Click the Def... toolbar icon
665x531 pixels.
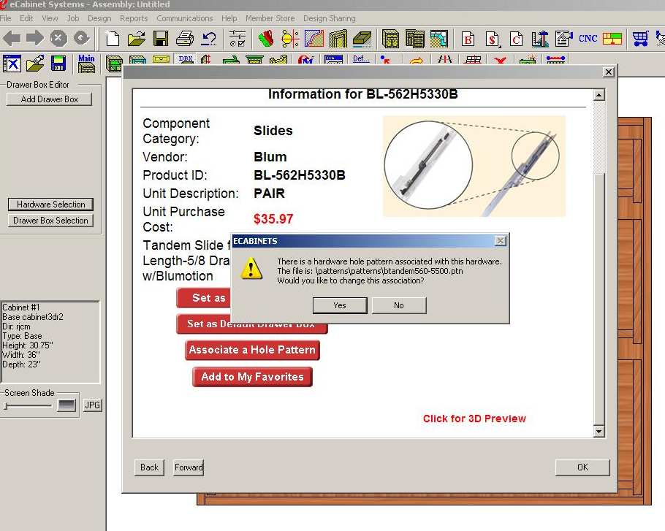point(361,59)
